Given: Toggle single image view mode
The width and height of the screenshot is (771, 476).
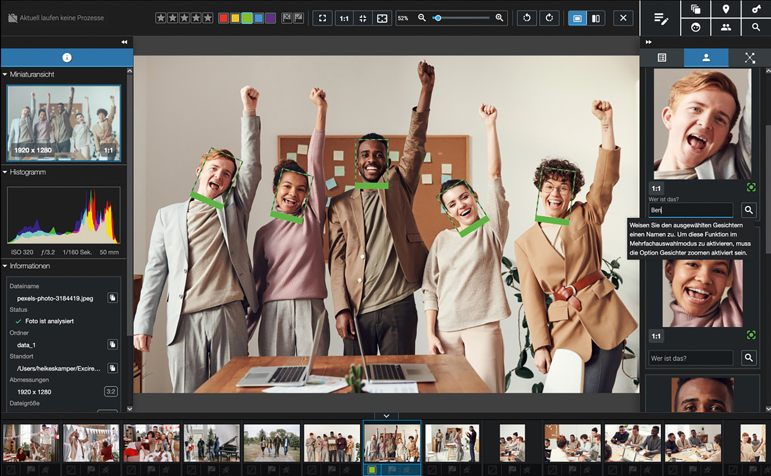Looking at the screenshot, I should pos(577,18).
